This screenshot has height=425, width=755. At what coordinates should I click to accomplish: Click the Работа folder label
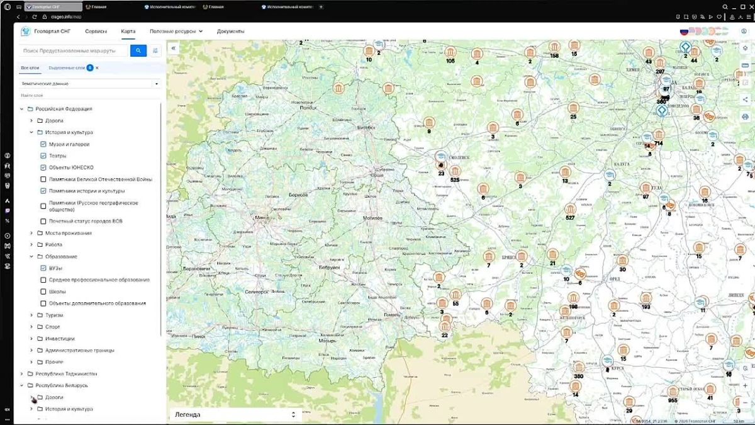click(53, 245)
